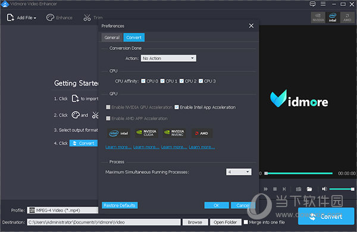
Task: Follow Learn more link under AMD badge
Action: pyautogui.click(x=202, y=147)
